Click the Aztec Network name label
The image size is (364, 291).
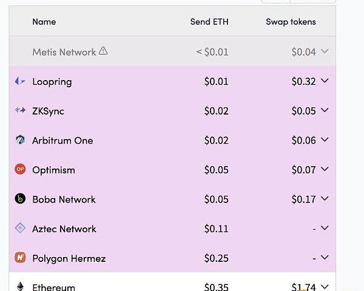[64, 229]
